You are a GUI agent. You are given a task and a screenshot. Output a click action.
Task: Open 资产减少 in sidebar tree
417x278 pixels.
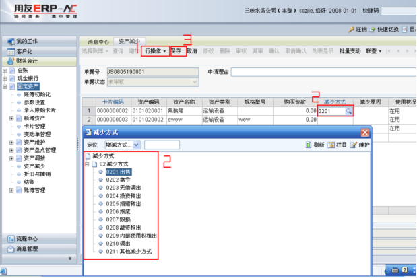(34, 166)
